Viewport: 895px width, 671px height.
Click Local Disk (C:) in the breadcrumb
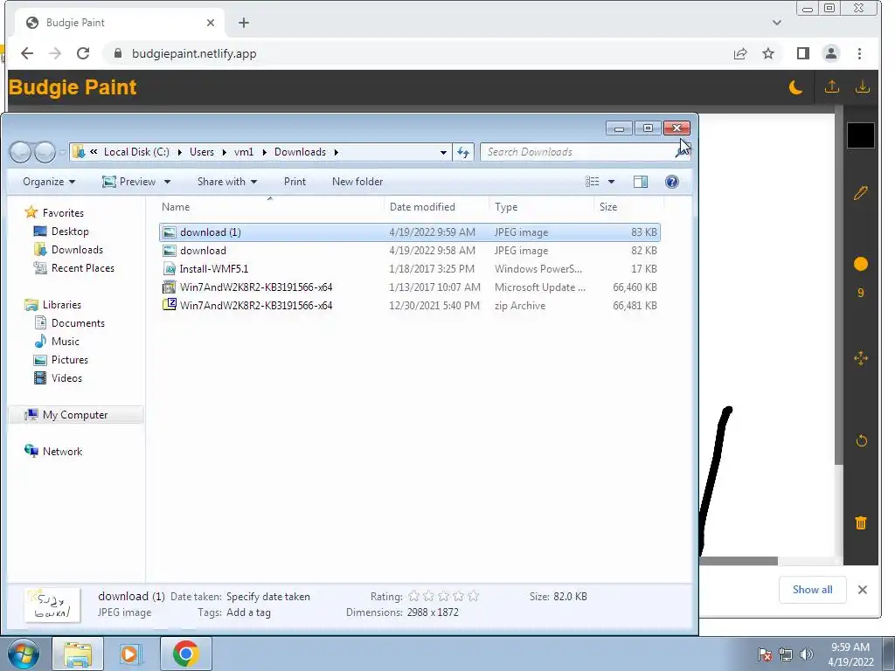(x=136, y=152)
